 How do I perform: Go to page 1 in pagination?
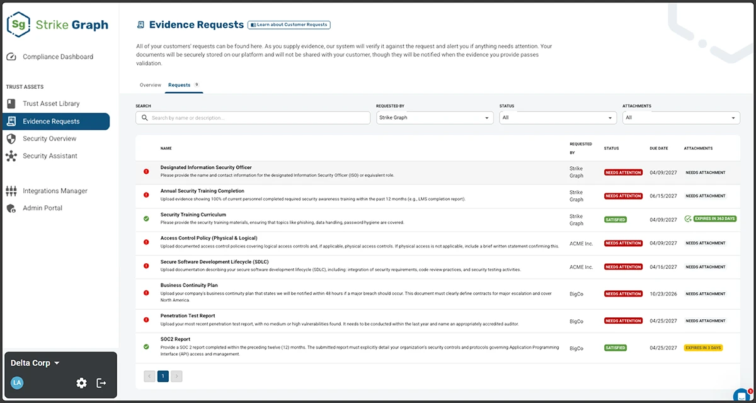[x=163, y=377]
